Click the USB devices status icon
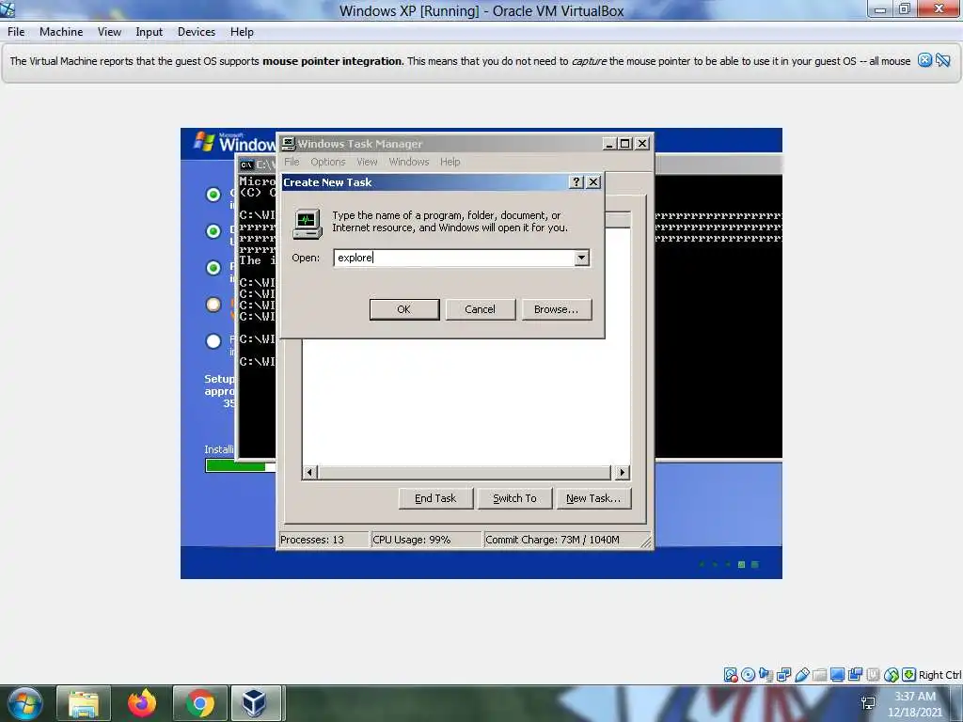The height and width of the screenshot is (722, 963). click(x=802, y=675)
